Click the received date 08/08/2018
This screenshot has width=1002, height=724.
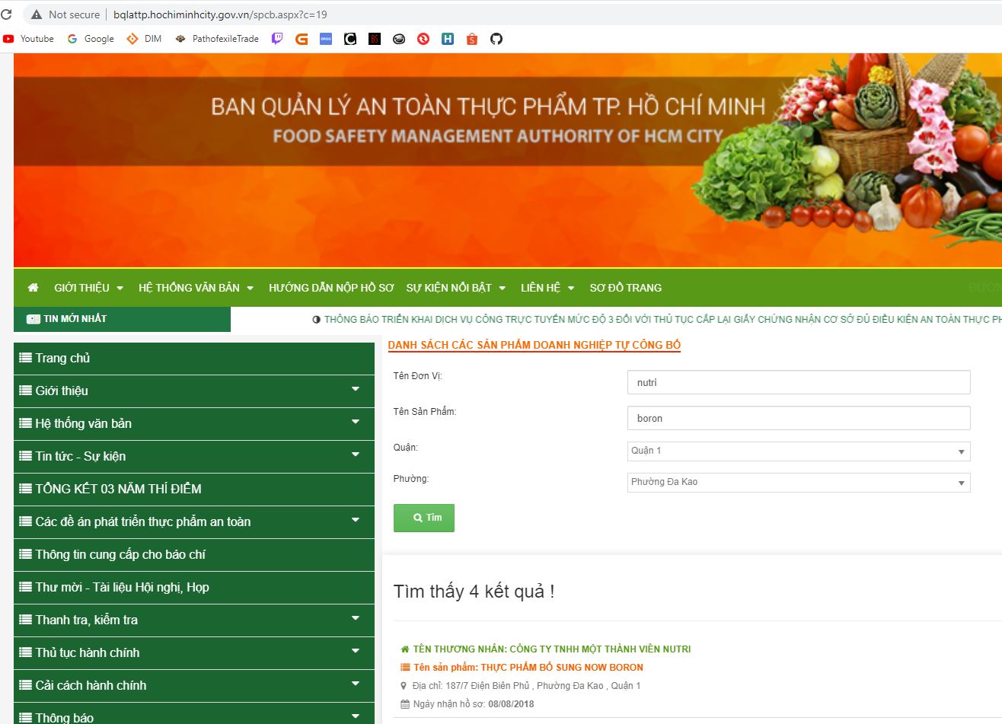click(511, 704)
